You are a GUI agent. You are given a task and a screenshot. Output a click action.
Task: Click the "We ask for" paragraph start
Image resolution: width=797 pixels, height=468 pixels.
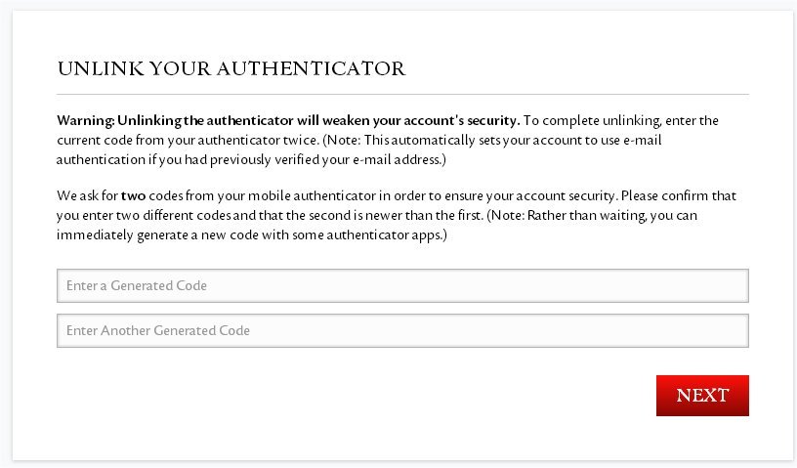(x=88, y=195)
